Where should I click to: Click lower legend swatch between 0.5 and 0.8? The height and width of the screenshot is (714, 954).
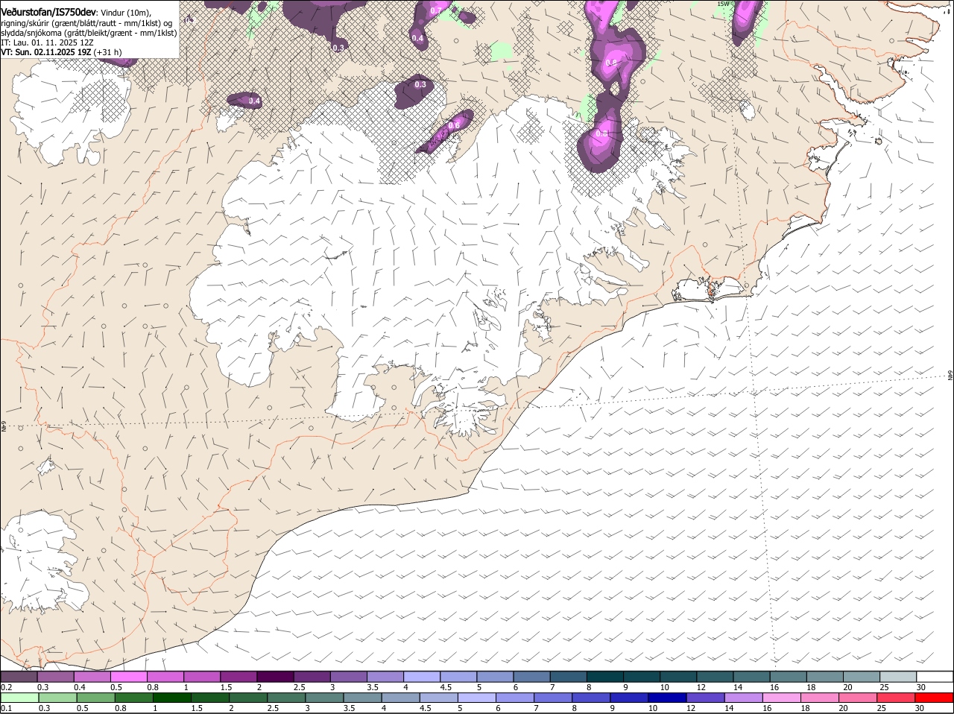click(95, 698)
